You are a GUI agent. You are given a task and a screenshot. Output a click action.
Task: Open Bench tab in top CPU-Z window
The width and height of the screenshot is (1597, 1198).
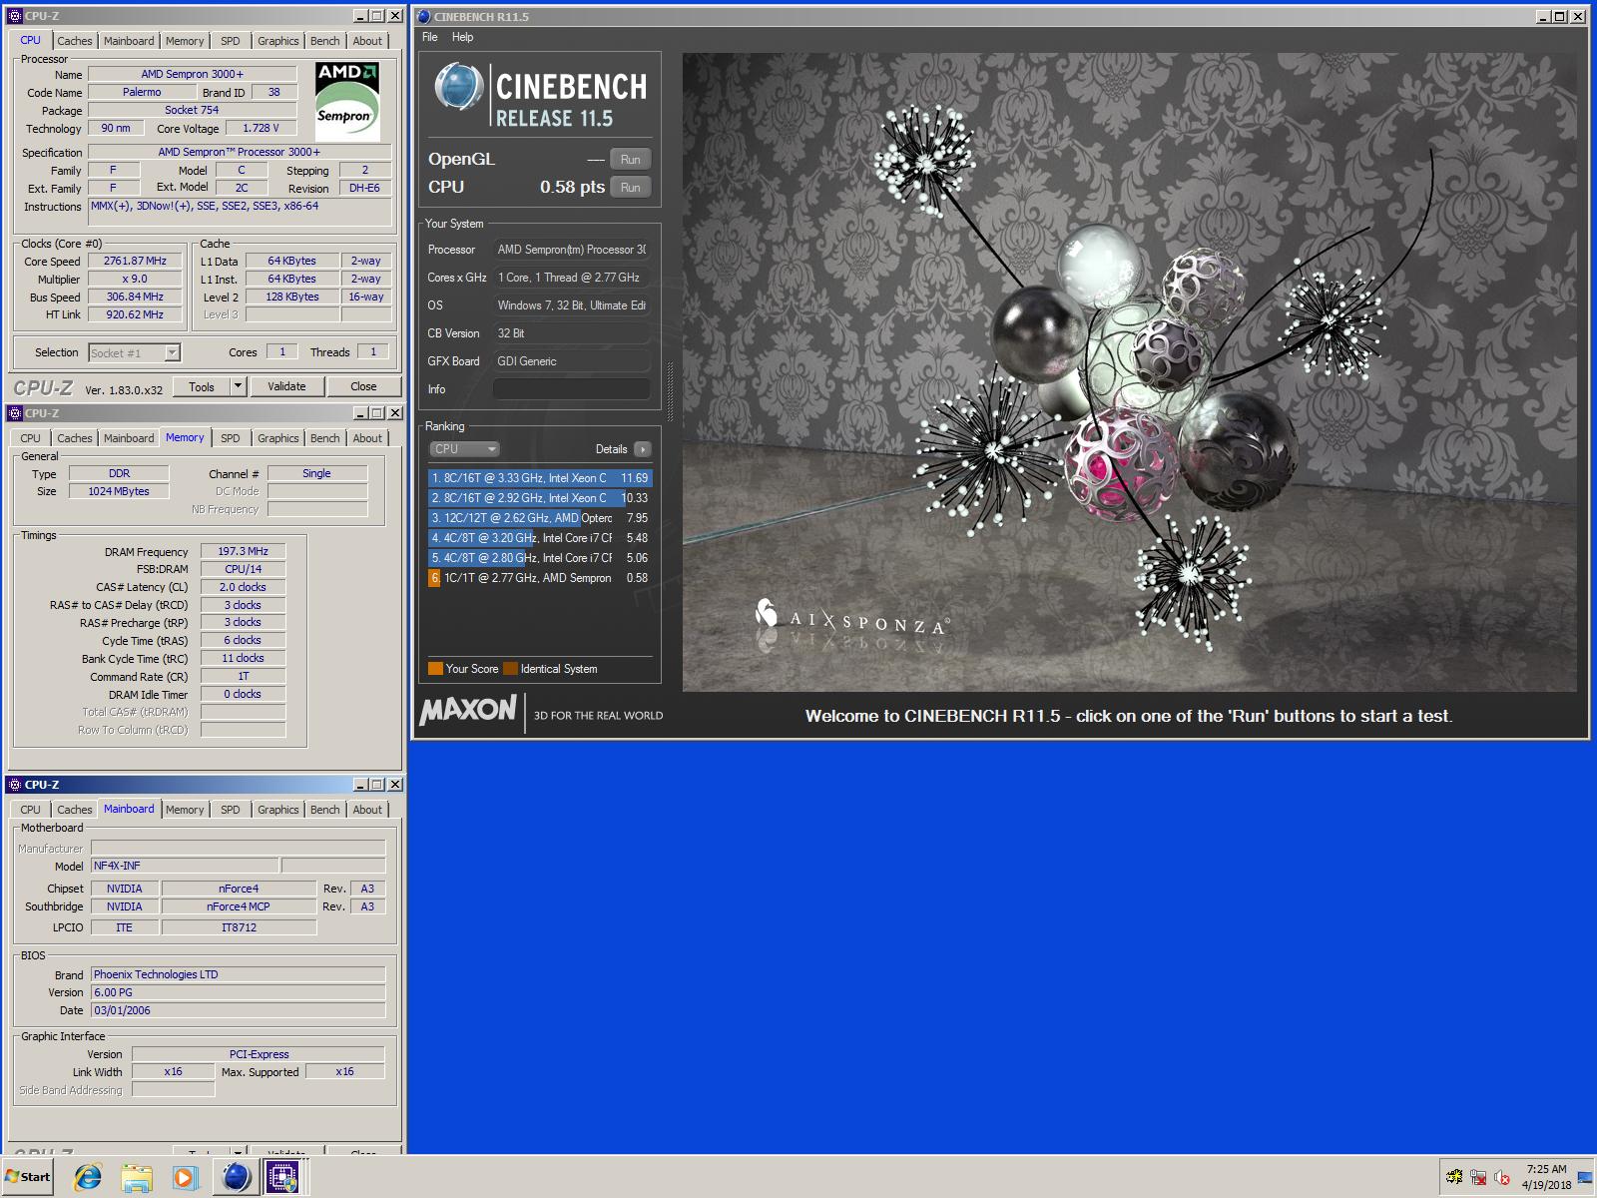click(324, 41)
